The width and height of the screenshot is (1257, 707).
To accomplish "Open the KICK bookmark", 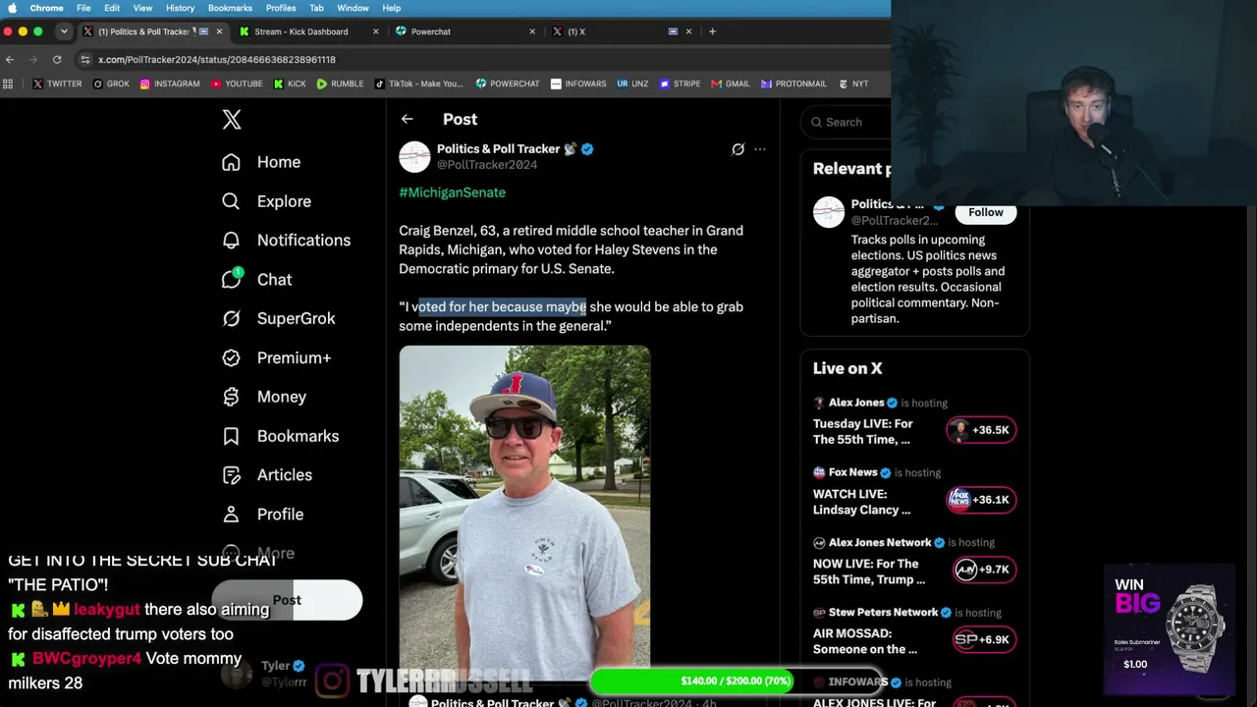I will pyautogui.click(x=290, y=83).
